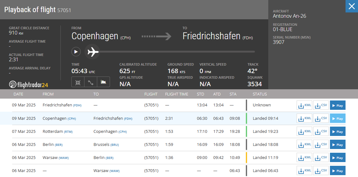Download CSV for flight landed 06:43
This screenshot has height=177, width=358.
(321, 170)
